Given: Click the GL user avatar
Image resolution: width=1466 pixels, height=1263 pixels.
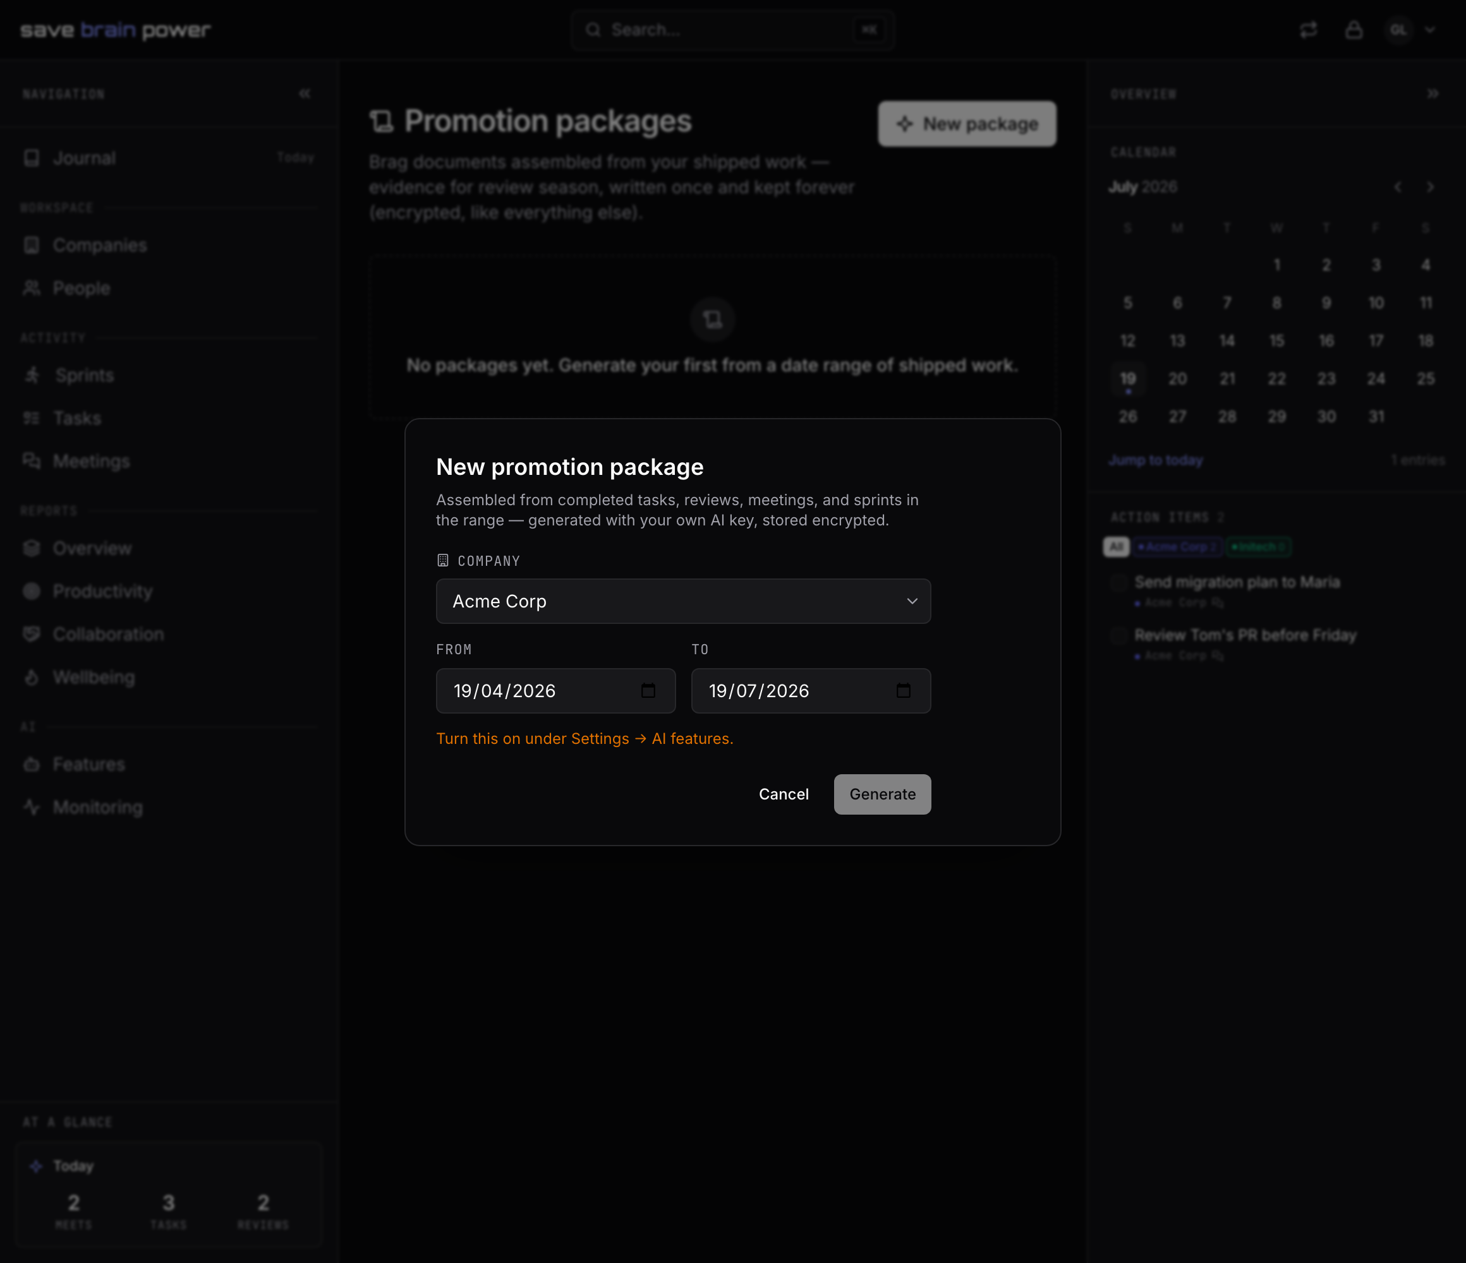Looking at the screenshot, I should click(x=1398, y=30).
